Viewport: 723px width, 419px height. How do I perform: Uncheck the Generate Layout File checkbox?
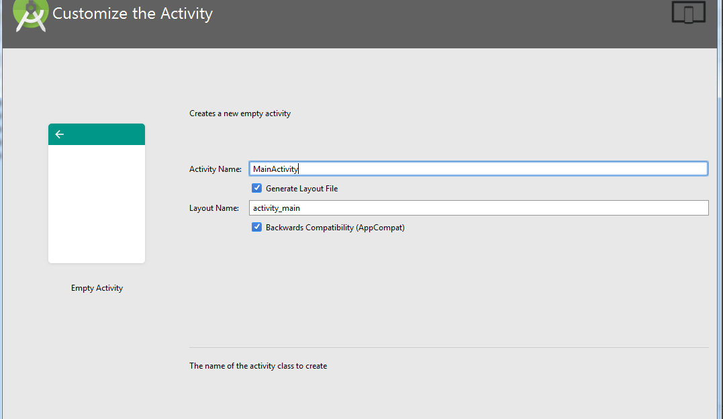click(x=256, y=188)
